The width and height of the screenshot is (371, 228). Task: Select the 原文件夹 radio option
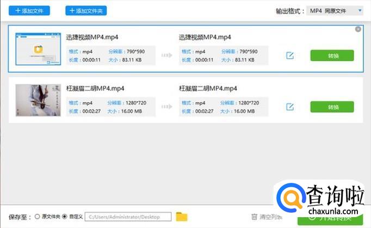[37, 217]
